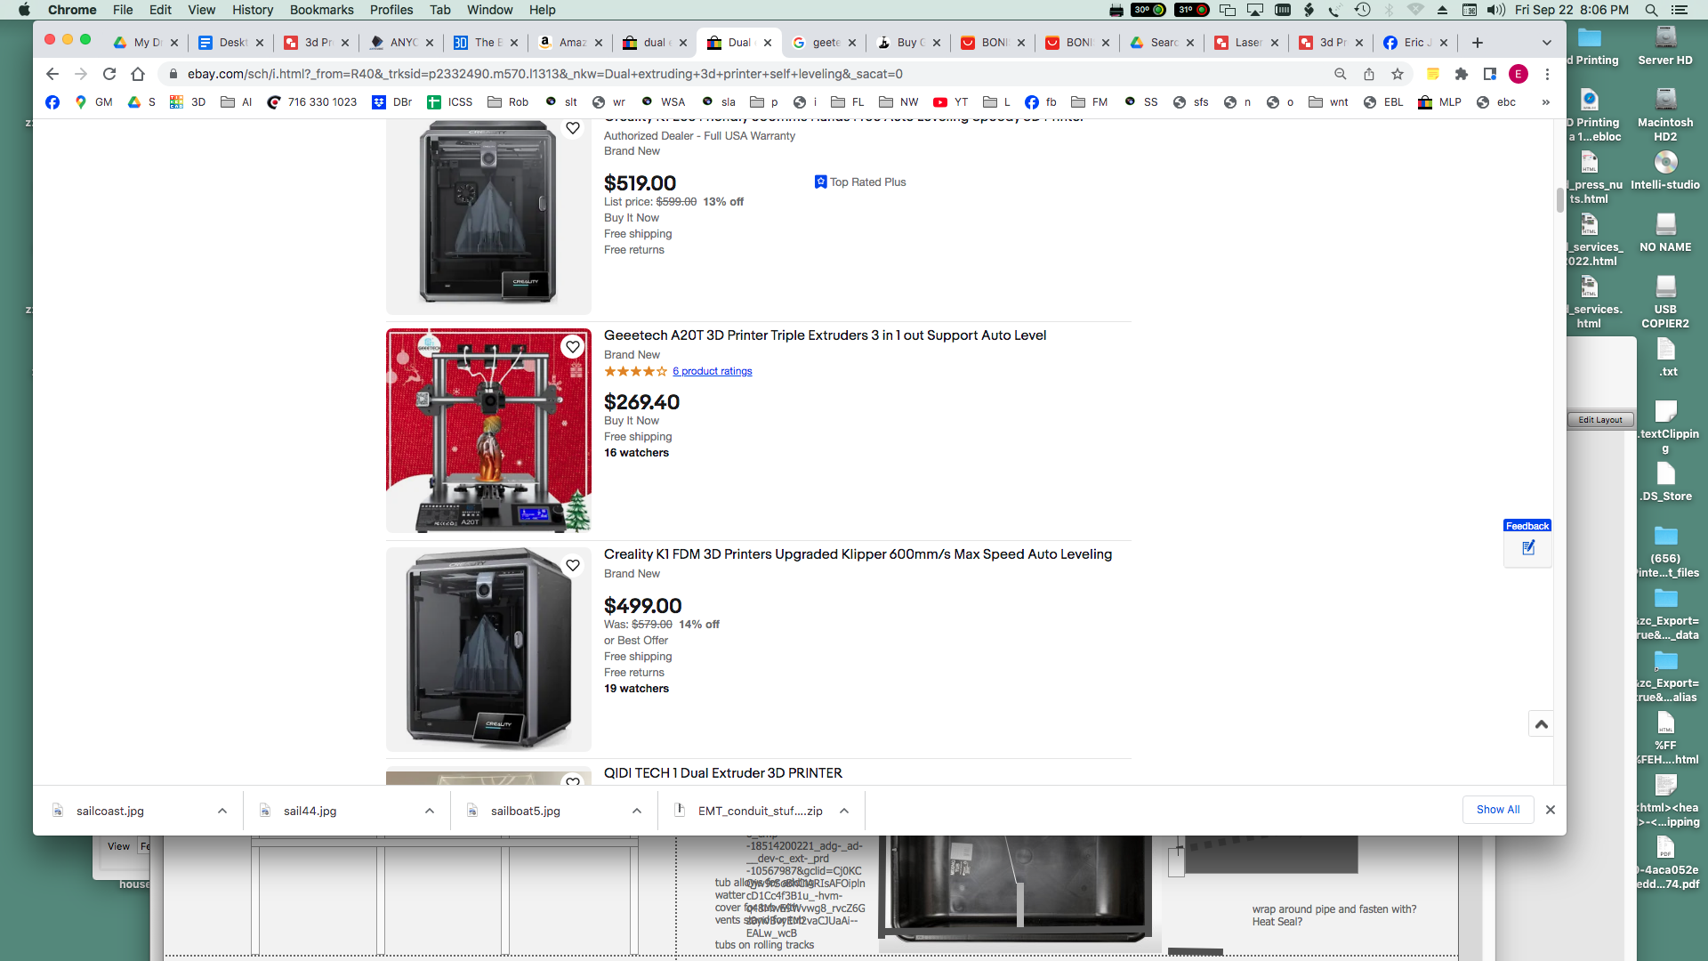This screenshot has width=1708, height=961.
Task: Bookmark page with star icon
Action: pyautogui.click(x=1398, y=74)
